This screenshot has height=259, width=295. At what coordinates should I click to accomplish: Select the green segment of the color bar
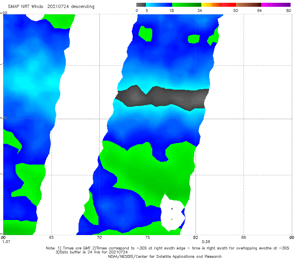[x=187, y=5]
